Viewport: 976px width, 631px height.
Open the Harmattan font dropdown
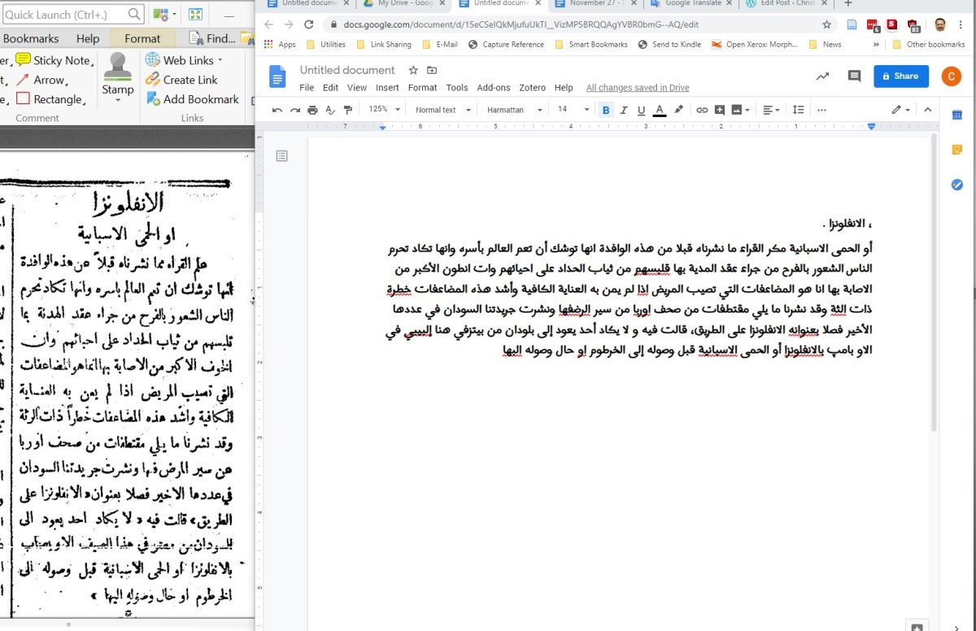pyautogui.click(x=513, y=108)
